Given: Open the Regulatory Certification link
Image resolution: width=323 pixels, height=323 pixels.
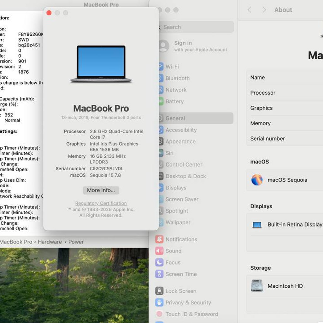Looking at the screenshot, I should pos(101,203).
